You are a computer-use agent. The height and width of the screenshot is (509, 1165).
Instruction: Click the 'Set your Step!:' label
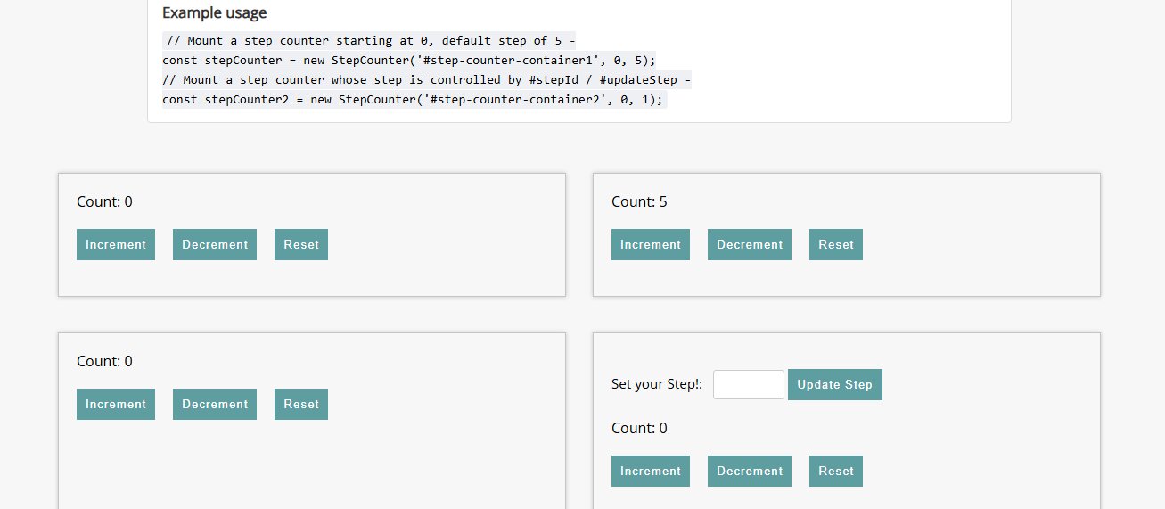(x=657, y=384)
